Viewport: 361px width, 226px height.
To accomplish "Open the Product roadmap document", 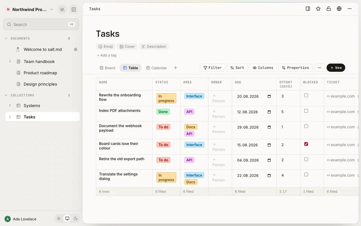I will pos(40,73).
